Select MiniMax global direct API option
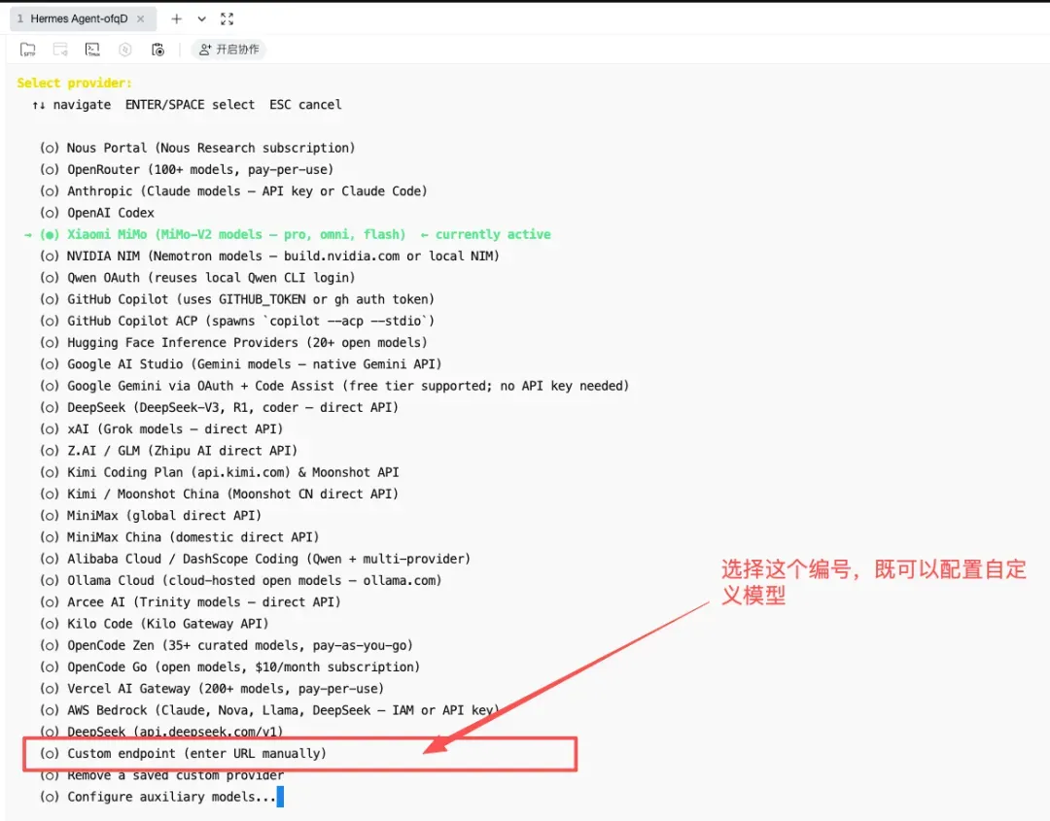This screenshot has height=821, width=1050. 151,515
